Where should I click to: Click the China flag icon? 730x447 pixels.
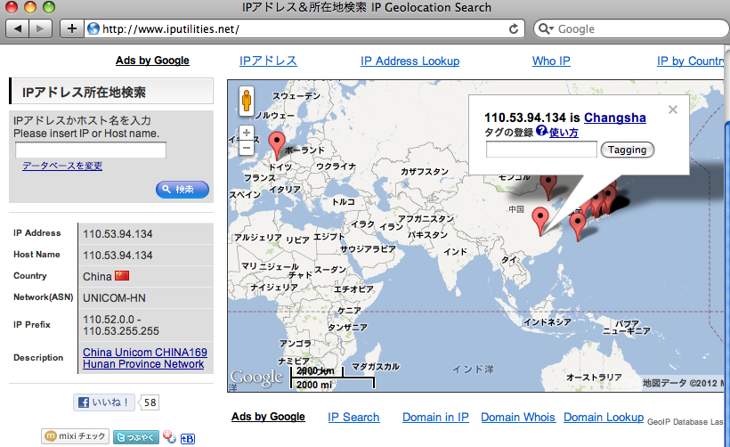tap(122, 276)
